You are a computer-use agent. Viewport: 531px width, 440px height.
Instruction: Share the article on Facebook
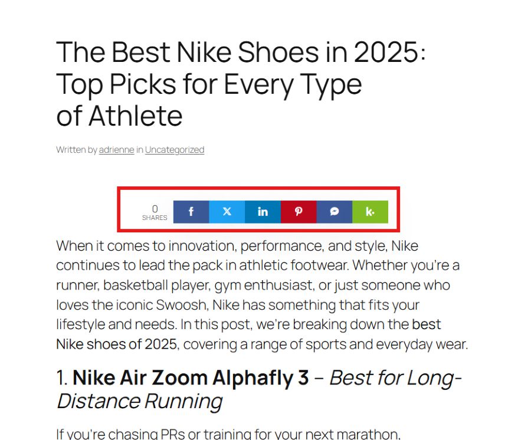pyautogui.click(x=191, y=212)
